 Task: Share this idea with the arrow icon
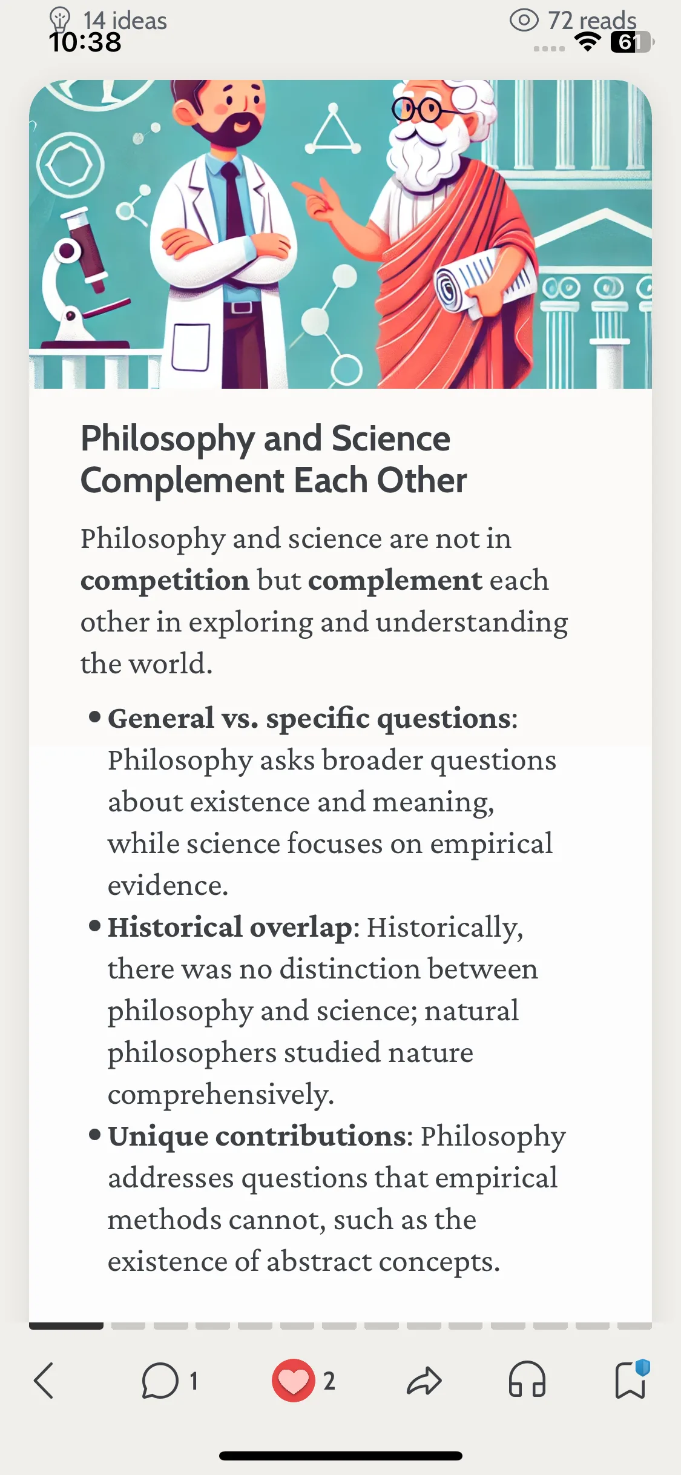coord(424,1381)
